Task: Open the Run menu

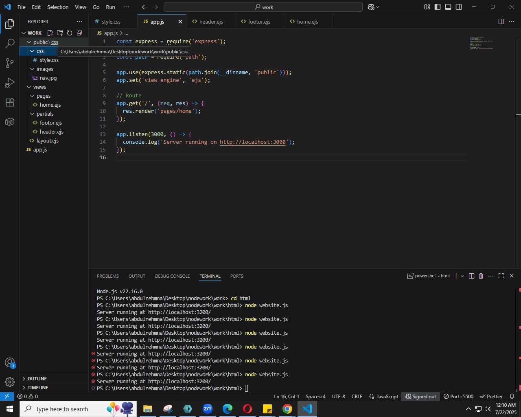Action: pyautogui.click(x=110, y=7)
